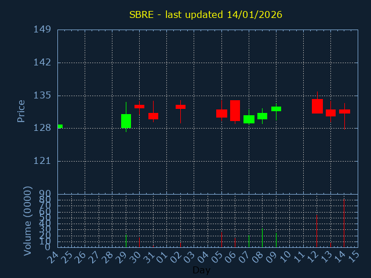371x278 pixels.
Task: Select the large red candlestick on day 06
Action: pyautogui.click(x=235, y=111)
